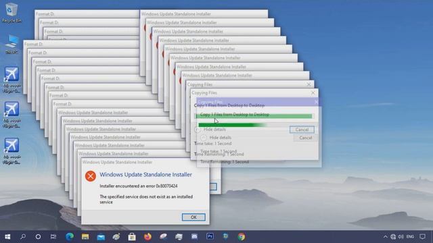Open the Windows Start menu
This screenshot has width=433, height=243.
pyautogui.click(x=7, y=237)
